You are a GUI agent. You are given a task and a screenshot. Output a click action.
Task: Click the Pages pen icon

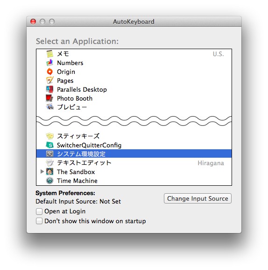[50, 80]
